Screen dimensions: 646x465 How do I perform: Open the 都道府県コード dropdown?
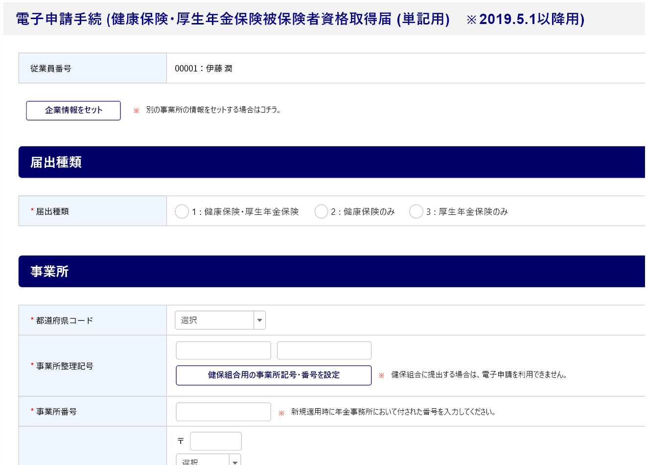coord(220,320)
